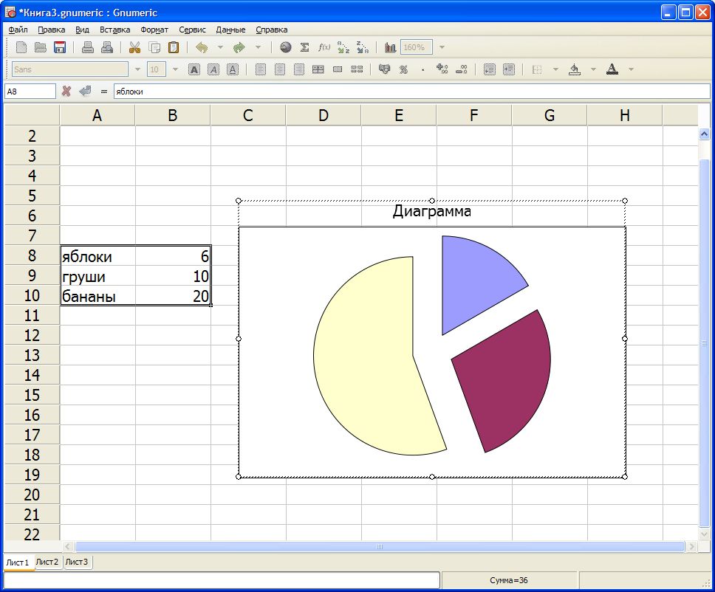Select column D header
Viewport: 715px width, 592px height.
pos(324,115)
